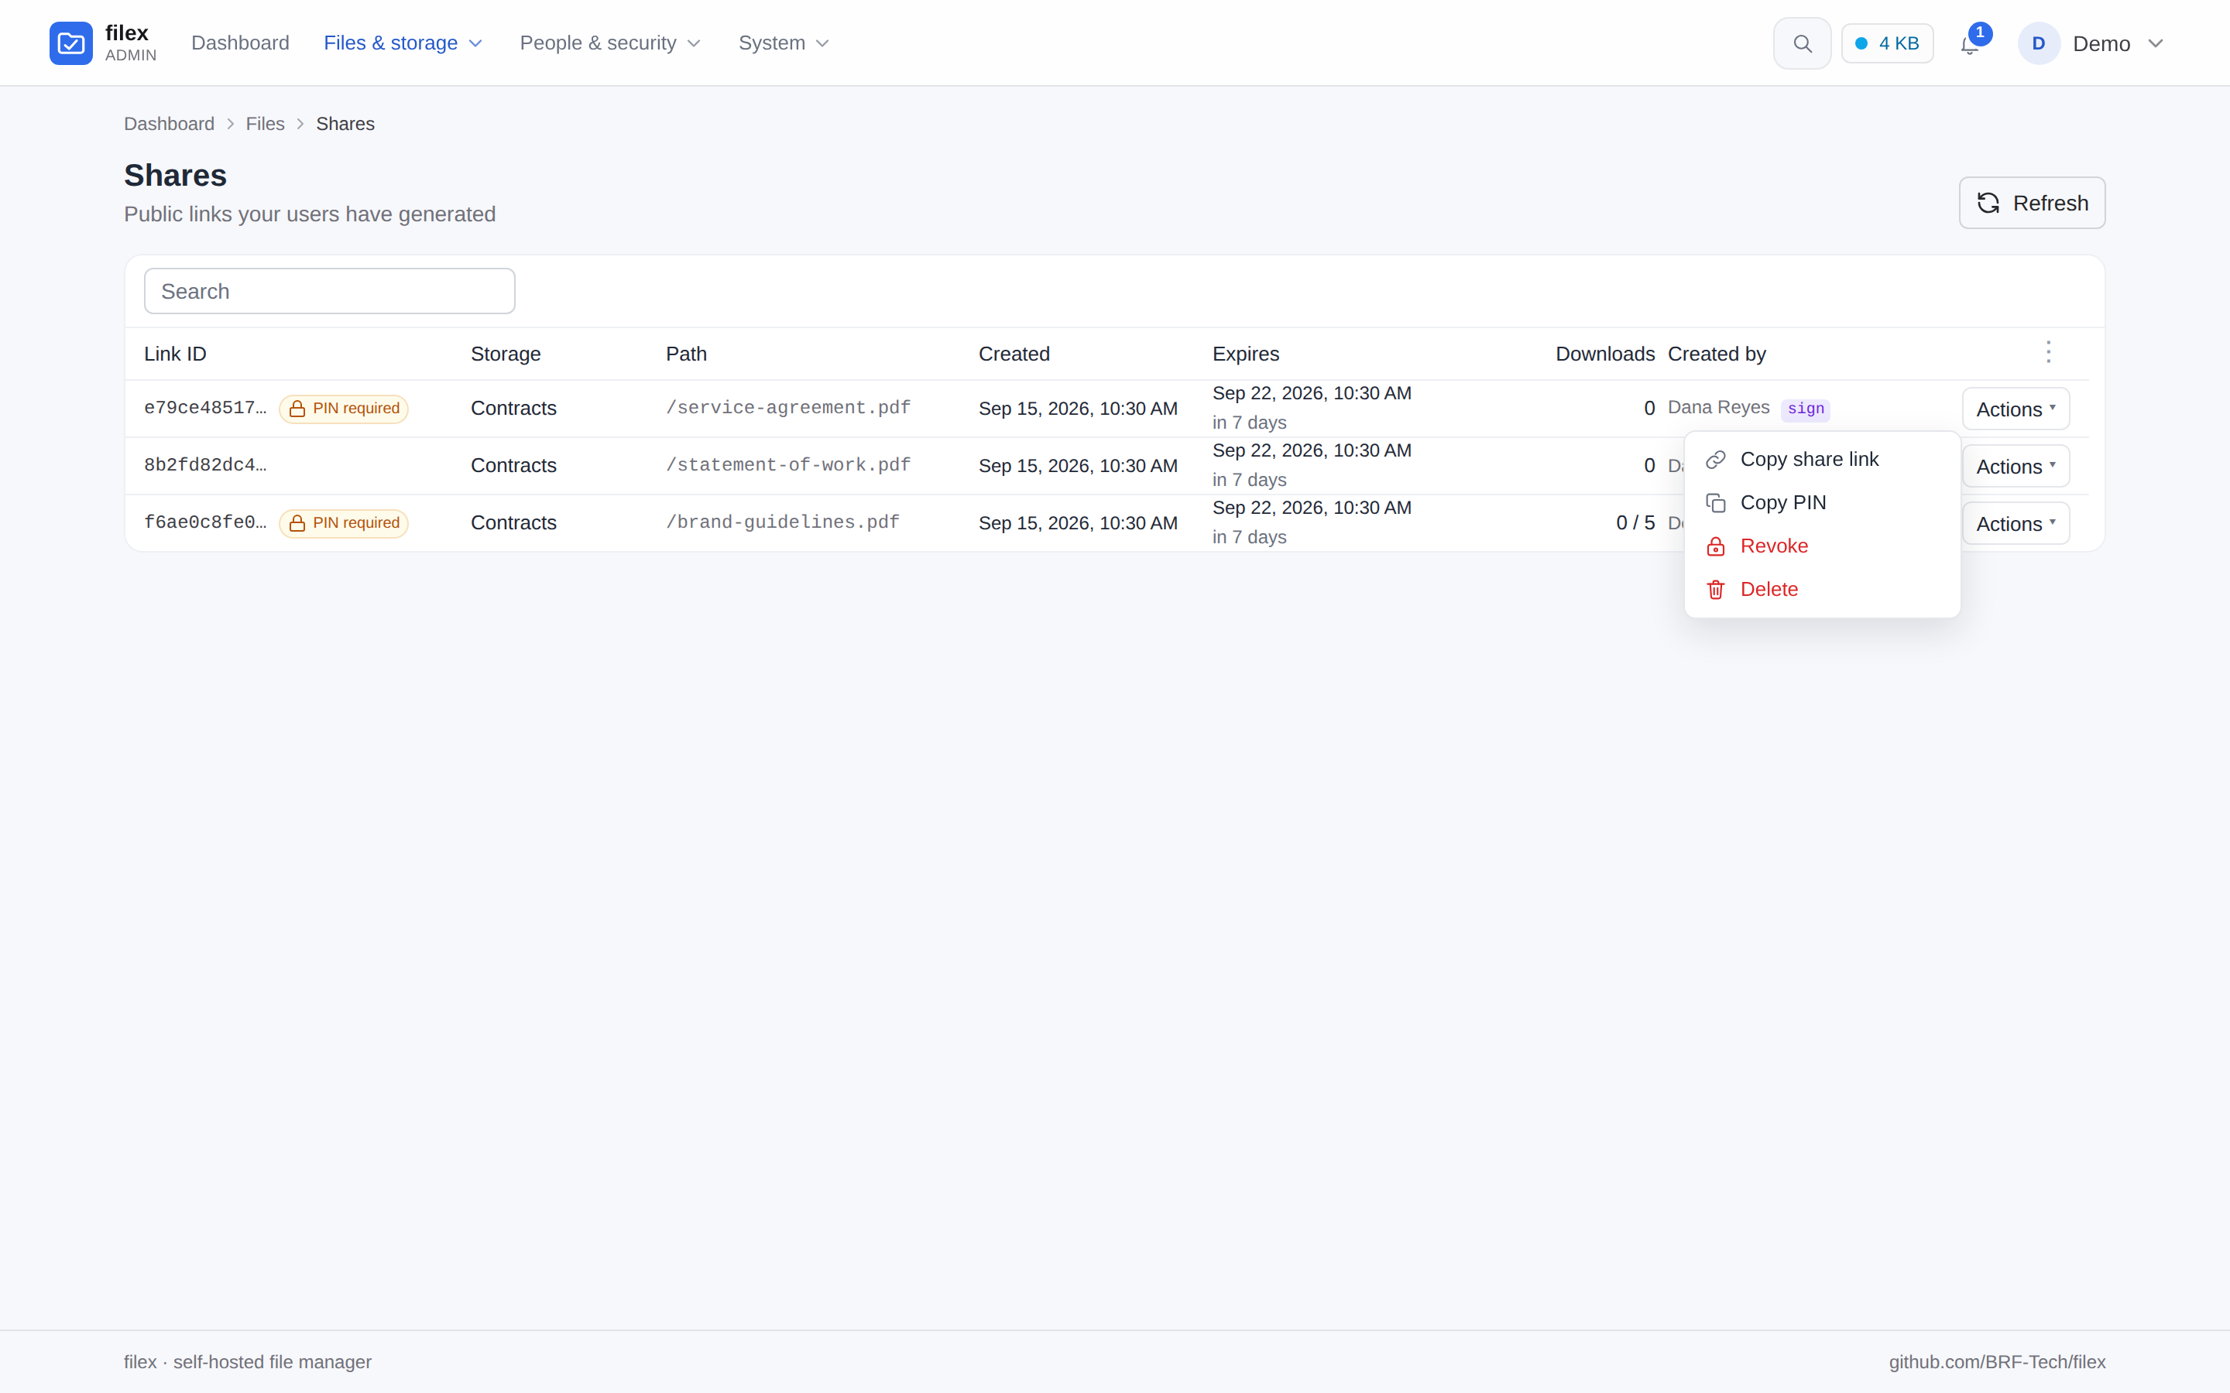
Task: Open Files breadcrumb link
Action: tap(266, 124)
